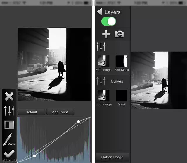
Task: Tap top layer's Edit Image thumbnail
Action: (x=103, y=61)
